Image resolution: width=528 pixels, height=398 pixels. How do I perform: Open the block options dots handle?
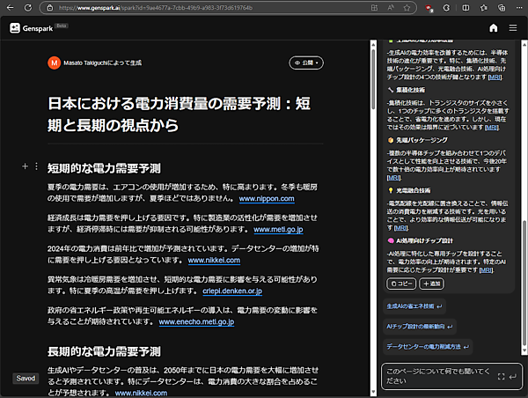35,166
